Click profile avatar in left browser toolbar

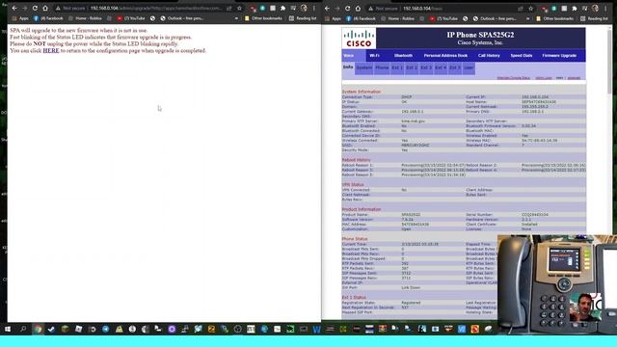pyautogui.click(x=304, y=9)
